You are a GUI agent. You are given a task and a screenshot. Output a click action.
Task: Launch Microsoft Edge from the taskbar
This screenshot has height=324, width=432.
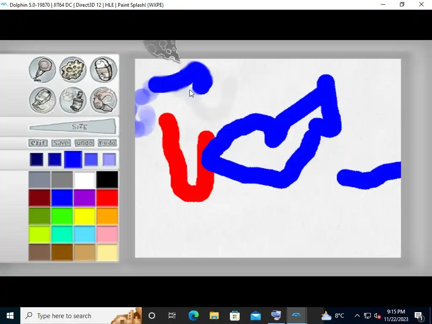(x=193, y=316)
